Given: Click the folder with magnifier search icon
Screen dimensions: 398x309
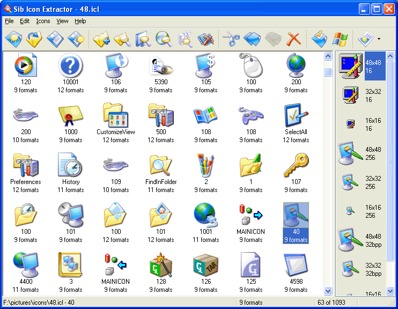Looking at the screenshot, I should pos(122,39).
